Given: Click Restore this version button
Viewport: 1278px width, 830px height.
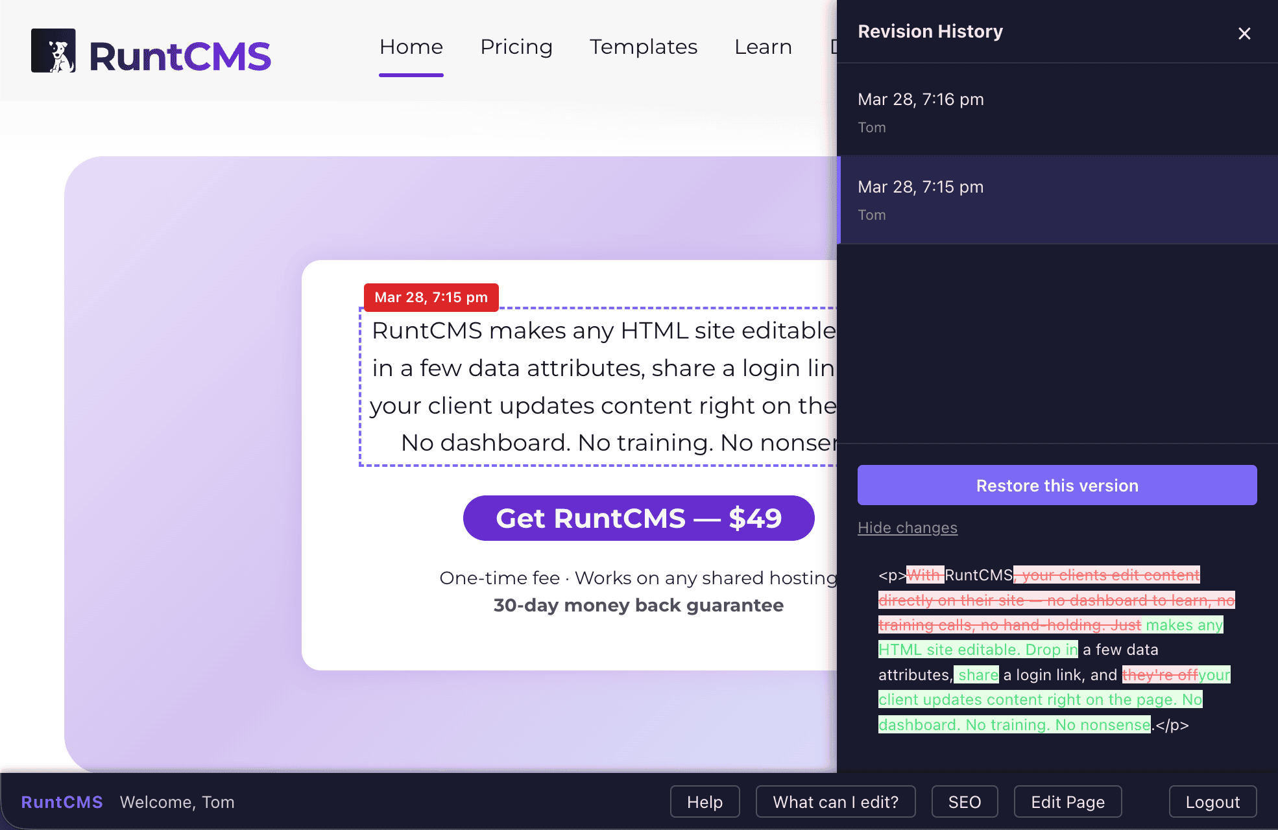Looking at the screenshot, I should [x=1056, y=485].
